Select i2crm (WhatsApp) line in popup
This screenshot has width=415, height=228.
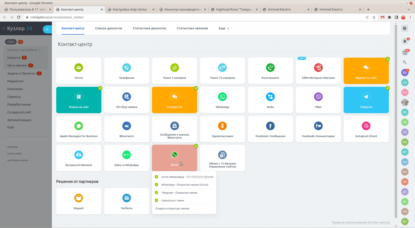[x=184, y=177]
